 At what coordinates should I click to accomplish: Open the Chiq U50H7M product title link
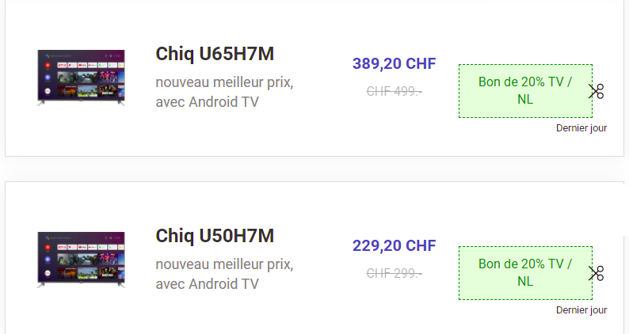click(215, 236)
